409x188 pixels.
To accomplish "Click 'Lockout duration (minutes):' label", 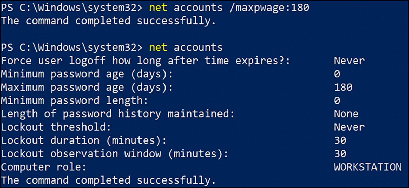I will point(84,140).
